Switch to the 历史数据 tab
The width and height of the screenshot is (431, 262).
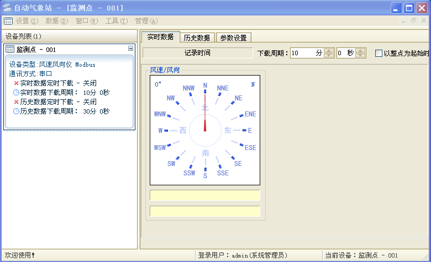[x=197, y=38]
